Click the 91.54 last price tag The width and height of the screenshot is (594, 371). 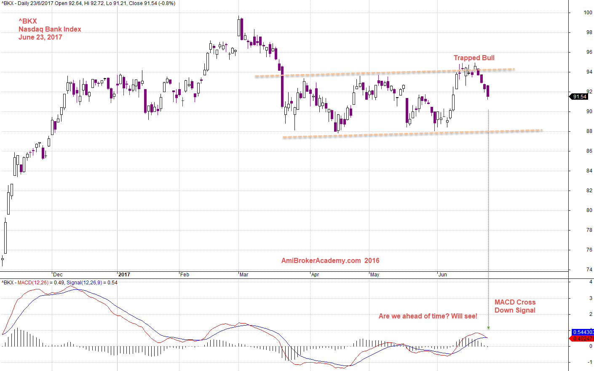tap(579, 97)
